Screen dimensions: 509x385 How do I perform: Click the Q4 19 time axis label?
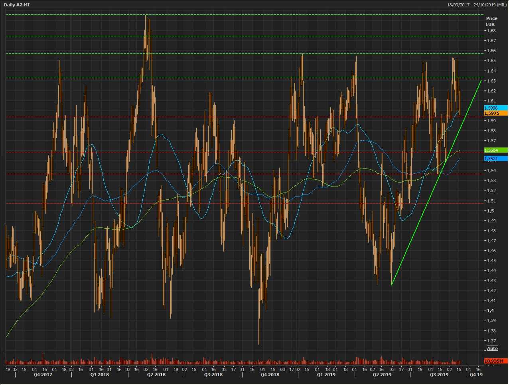pos(476,375)
